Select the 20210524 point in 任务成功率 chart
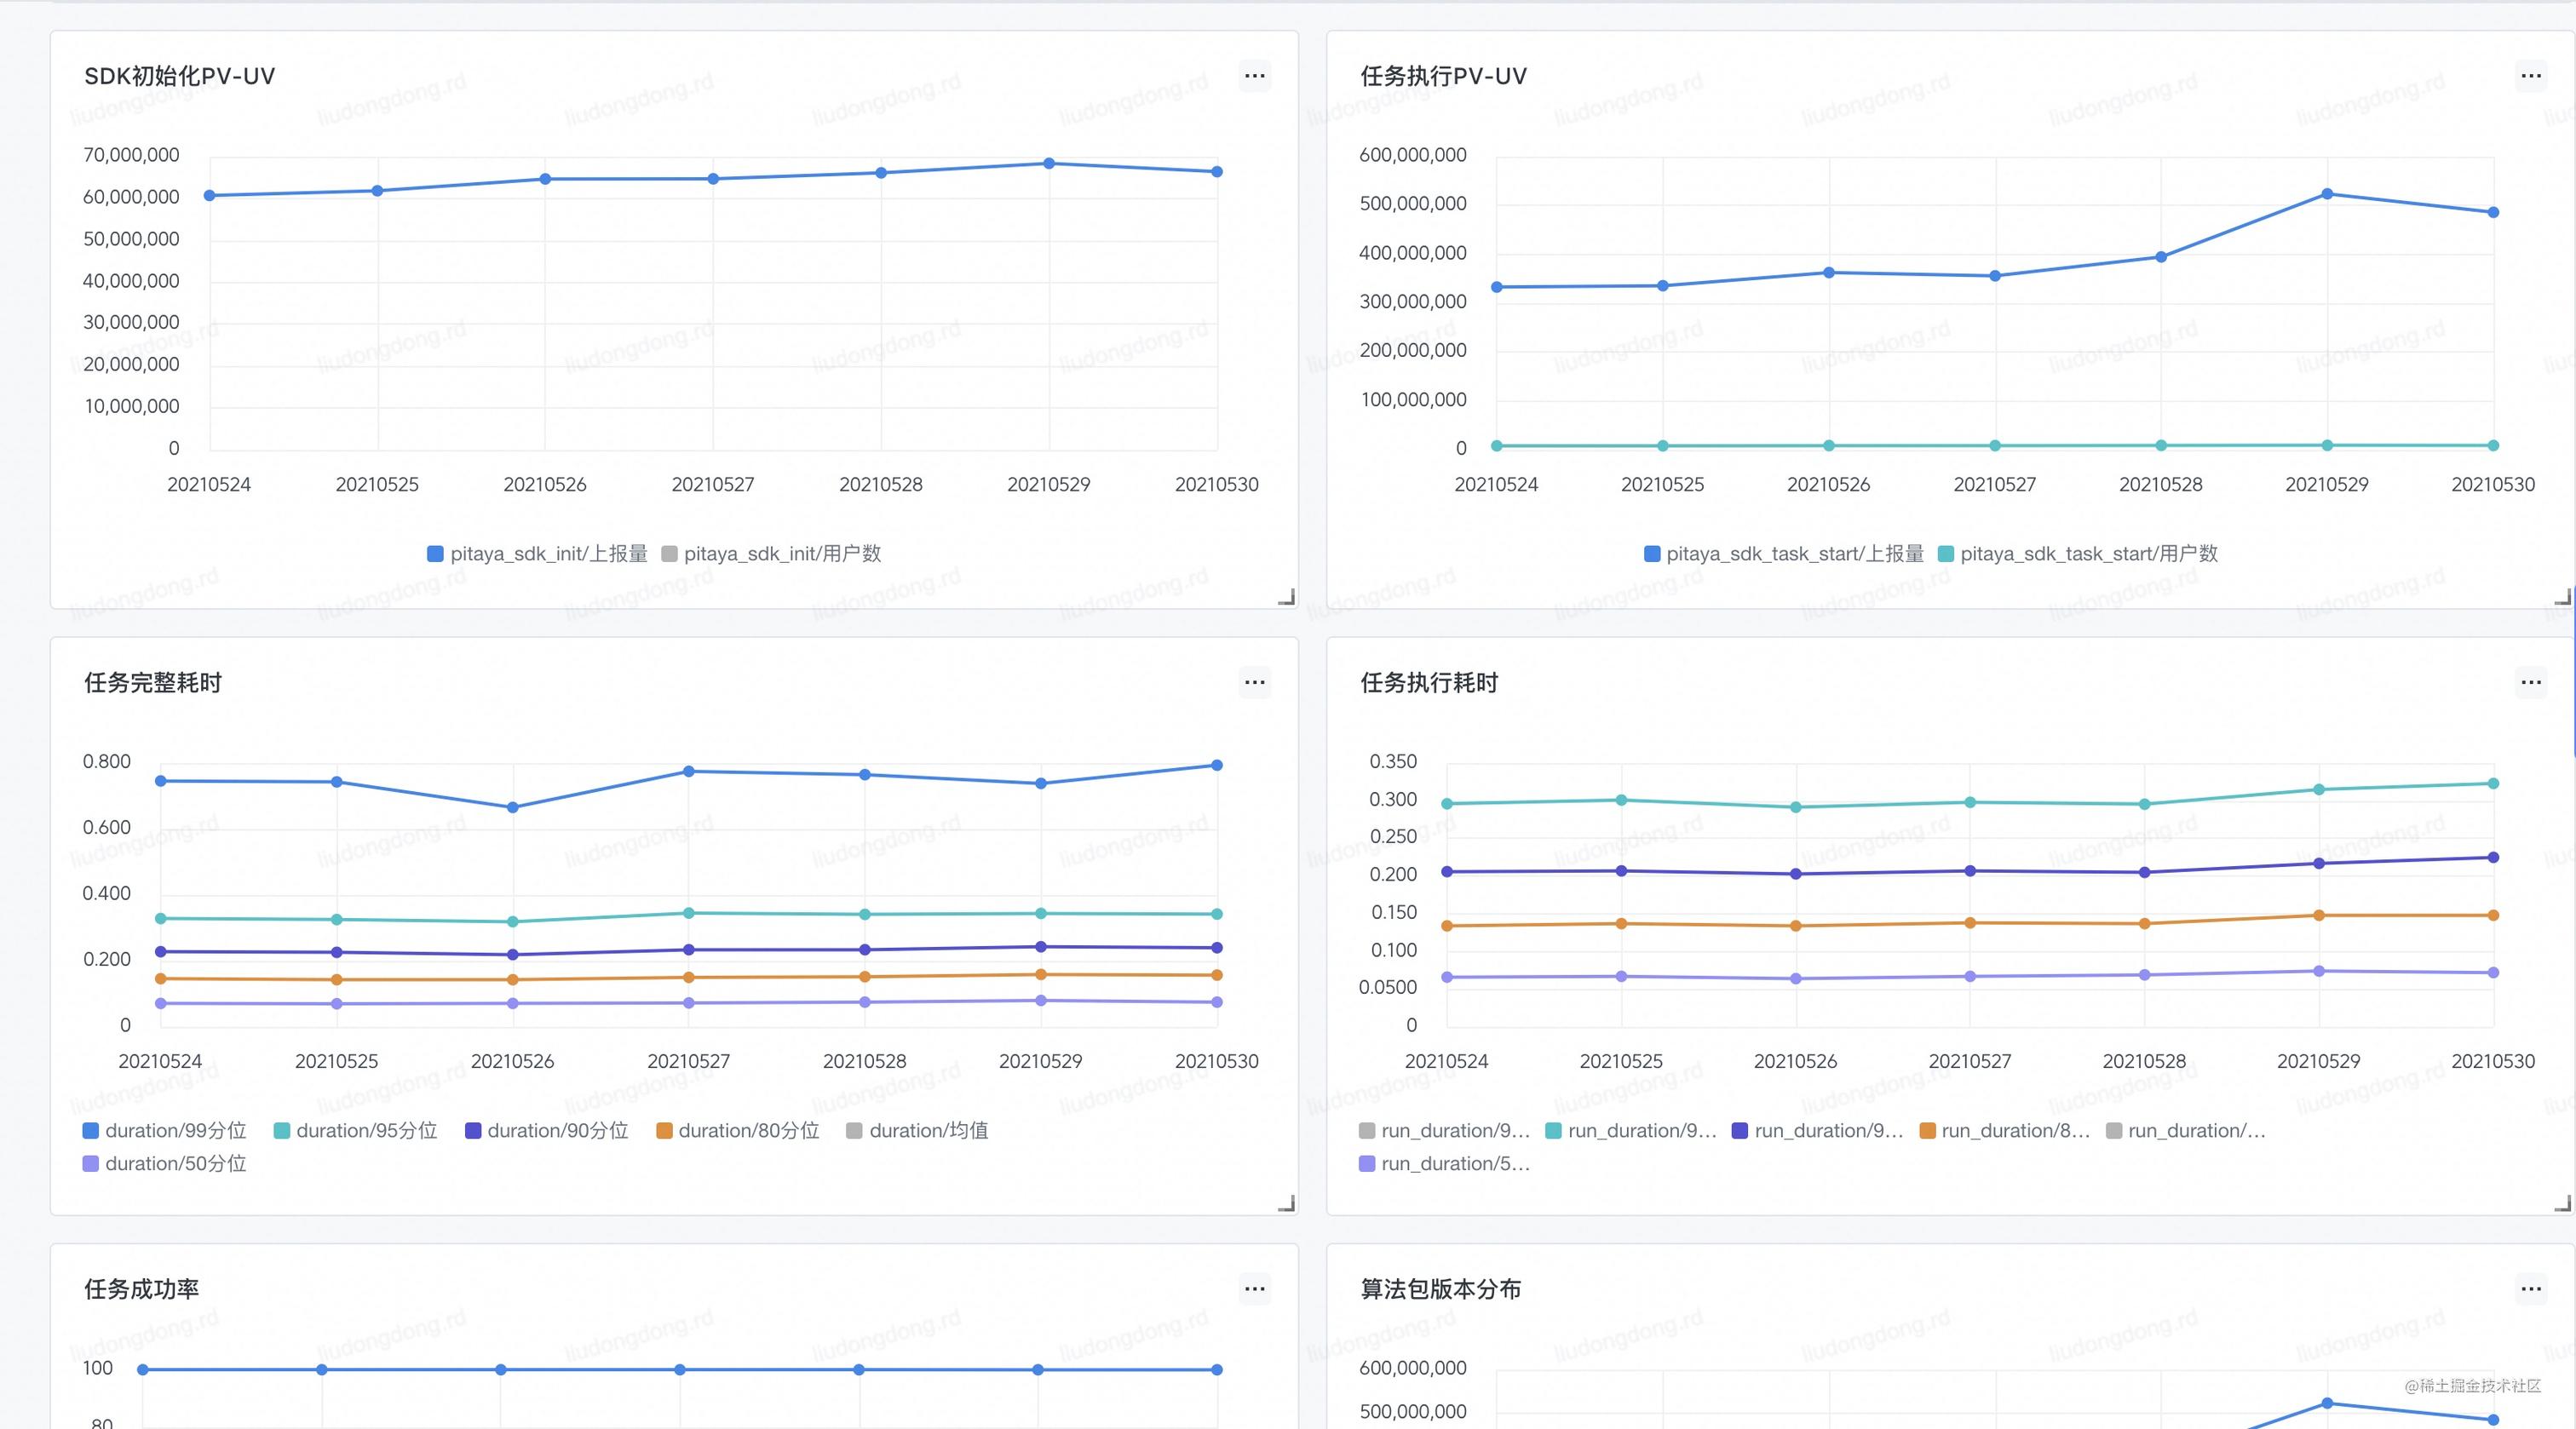The width and height of the screenshot is (2576, 1429). 143,1370
